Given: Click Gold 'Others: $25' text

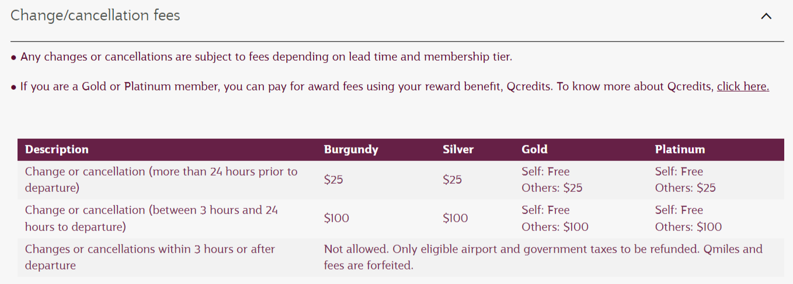Looking at the screenshot, I should 552,188.
